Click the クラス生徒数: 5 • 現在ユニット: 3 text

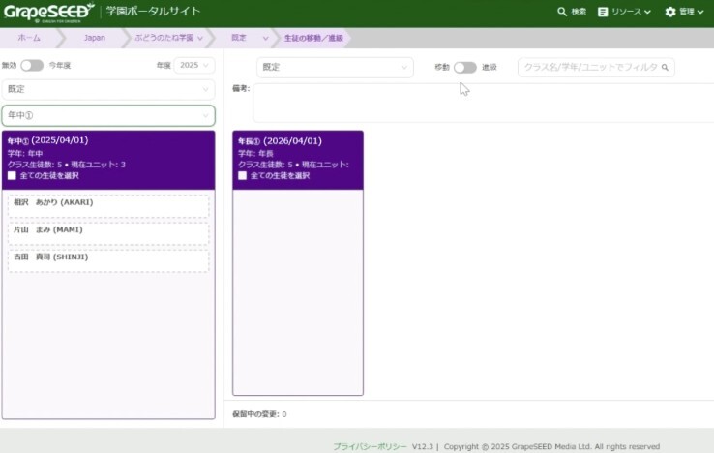(x=67, y=165)
